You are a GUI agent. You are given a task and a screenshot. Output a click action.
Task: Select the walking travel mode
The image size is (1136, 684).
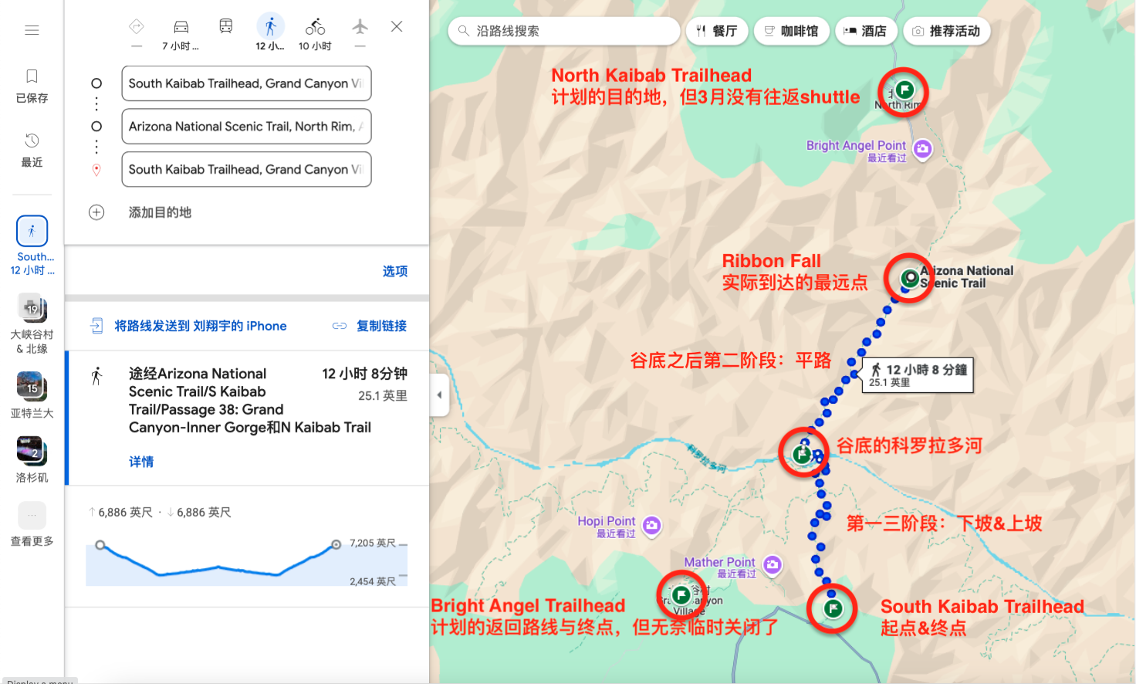coord(270,27)
